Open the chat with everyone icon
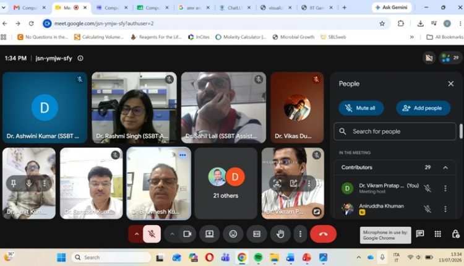This screenshot has width=464, height=266. 420,234
